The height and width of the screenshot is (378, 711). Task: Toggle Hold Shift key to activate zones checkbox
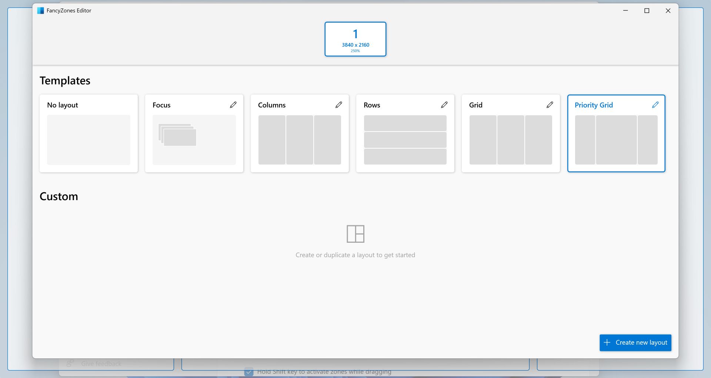coord(249,372)
